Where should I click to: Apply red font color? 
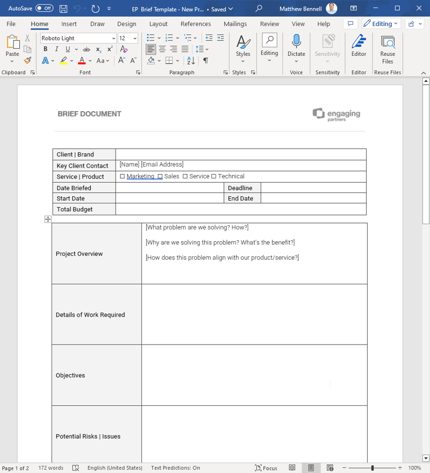click(82, 61)
